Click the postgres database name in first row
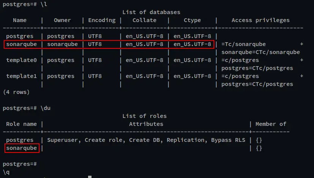This screenshot has height=178, width=314. click(x=20, y=36)
